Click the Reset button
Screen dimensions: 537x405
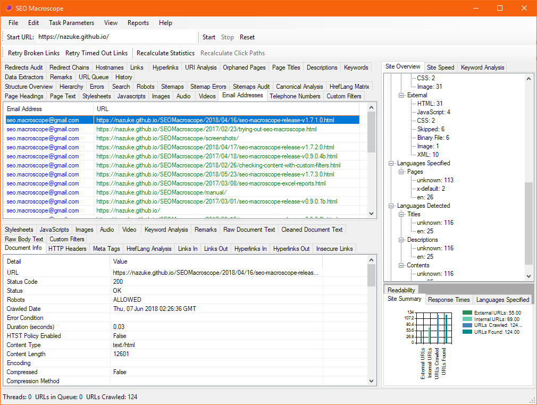[247, 37]
